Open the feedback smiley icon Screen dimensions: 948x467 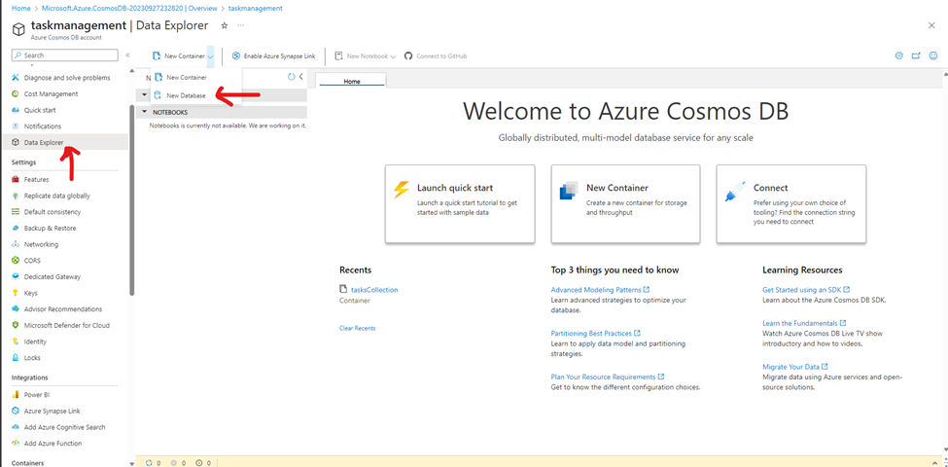[933, 55]
